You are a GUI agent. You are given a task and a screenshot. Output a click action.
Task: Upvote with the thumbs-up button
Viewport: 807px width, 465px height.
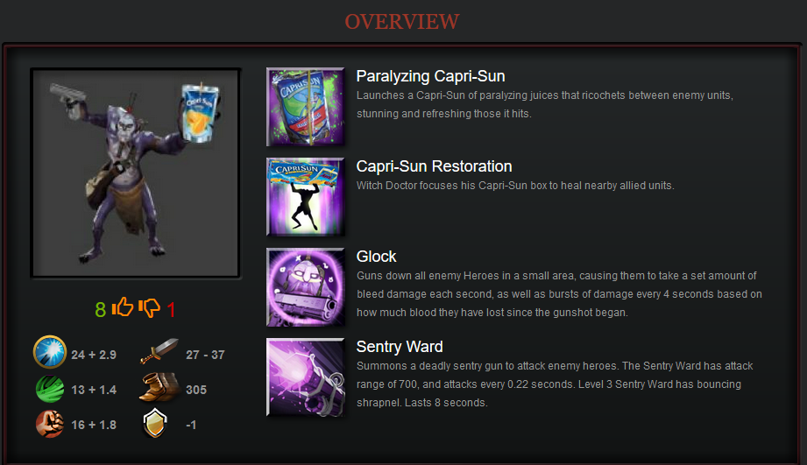coord(123,307)
